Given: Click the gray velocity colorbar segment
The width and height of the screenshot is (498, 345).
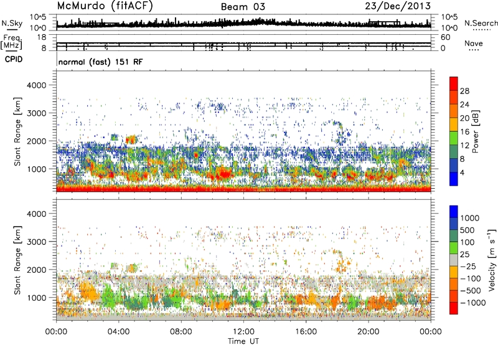Looking at the screenshot, I should (x=454, y=260).
